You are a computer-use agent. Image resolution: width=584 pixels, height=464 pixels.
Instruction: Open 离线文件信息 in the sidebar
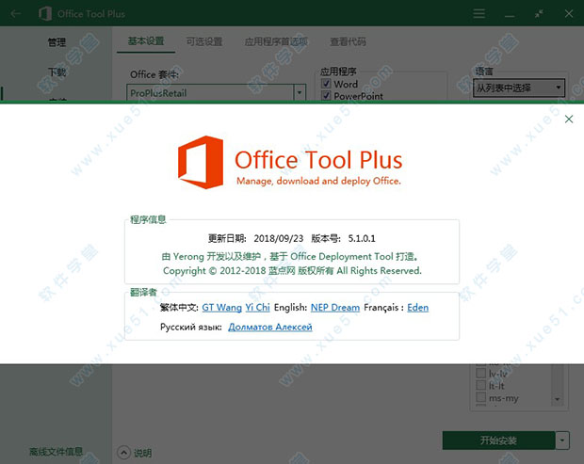(56, 452)
